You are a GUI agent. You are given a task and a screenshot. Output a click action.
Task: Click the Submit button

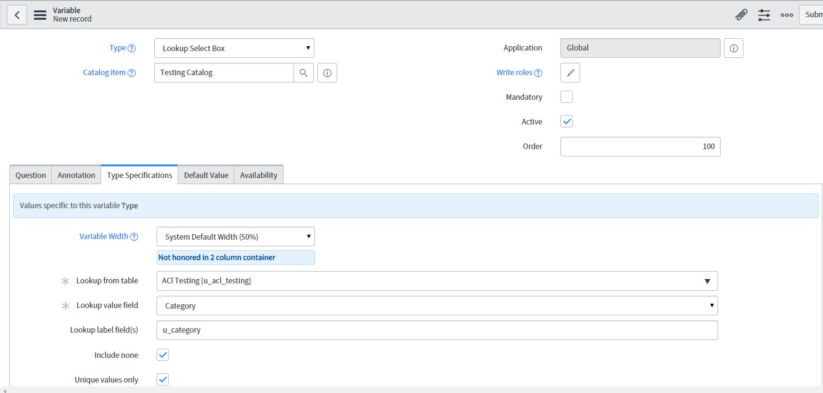811,15
